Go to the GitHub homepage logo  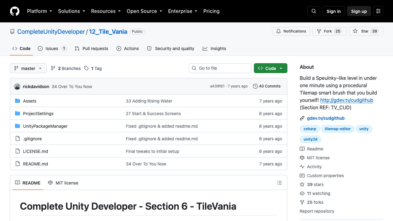tap(15, 11)
